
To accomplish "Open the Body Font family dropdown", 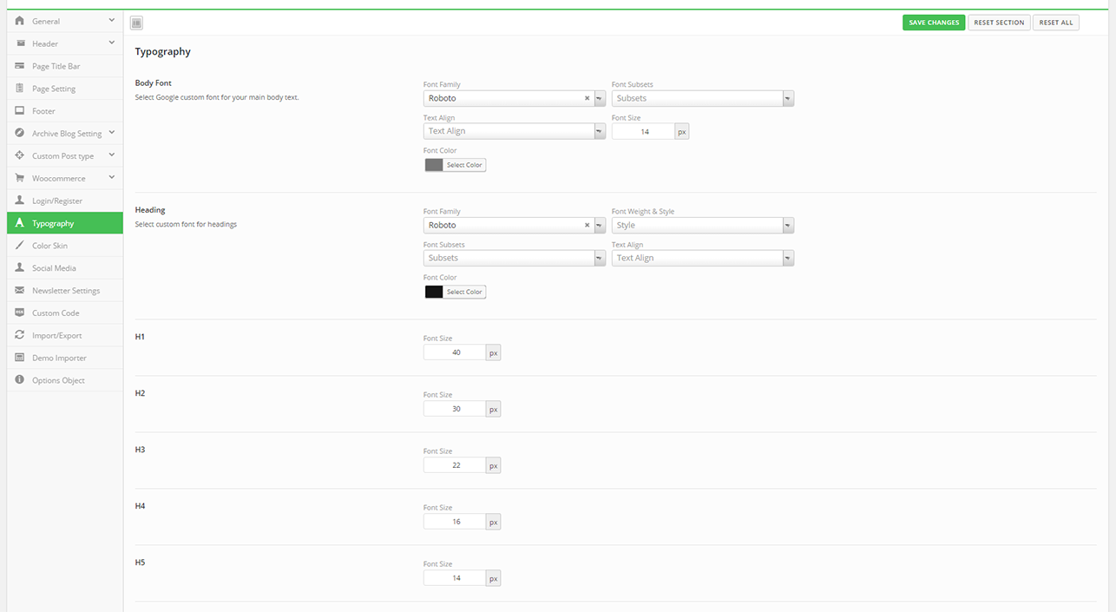I will click(x=514, y=98).
